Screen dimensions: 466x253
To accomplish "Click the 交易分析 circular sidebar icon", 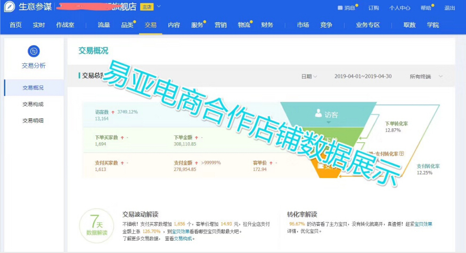I will pos(34,51).
